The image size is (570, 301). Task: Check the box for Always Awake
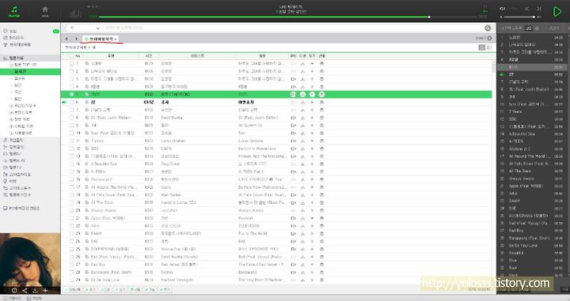click(71, 210)
